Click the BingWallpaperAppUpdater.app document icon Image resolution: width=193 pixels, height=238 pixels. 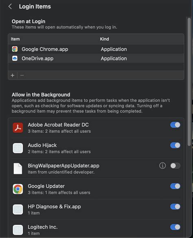tap(18, 168)
